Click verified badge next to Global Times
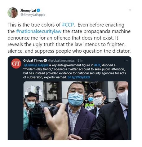This screenshot has height=147, width=142. (x=45, y=61)
